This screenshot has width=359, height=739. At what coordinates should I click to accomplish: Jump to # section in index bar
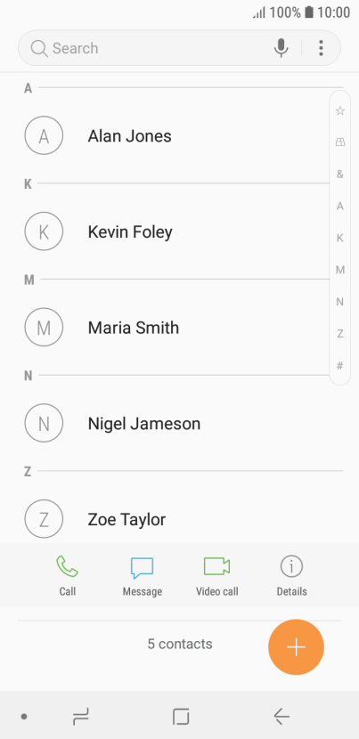coord(339,365)
